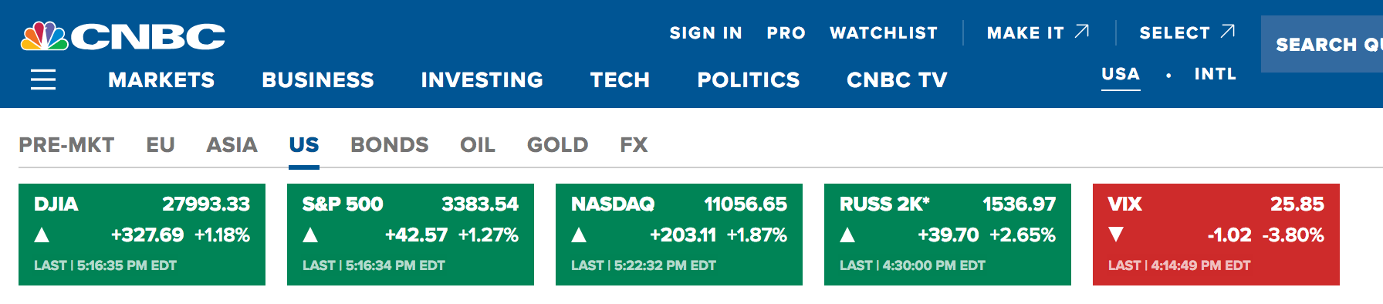Select the BONDS tab

click(x=390, y=145)
